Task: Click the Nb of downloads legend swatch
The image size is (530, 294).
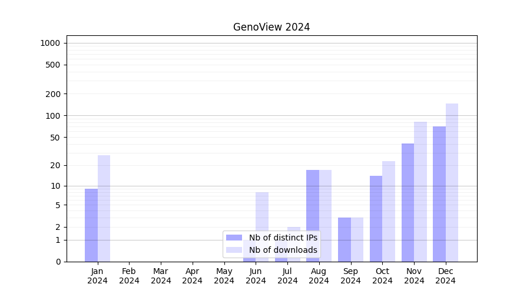Action: pos(234,250)
